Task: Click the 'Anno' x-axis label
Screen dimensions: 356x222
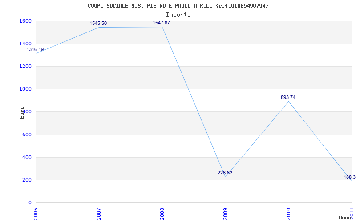Action: (x=345, y=218)
